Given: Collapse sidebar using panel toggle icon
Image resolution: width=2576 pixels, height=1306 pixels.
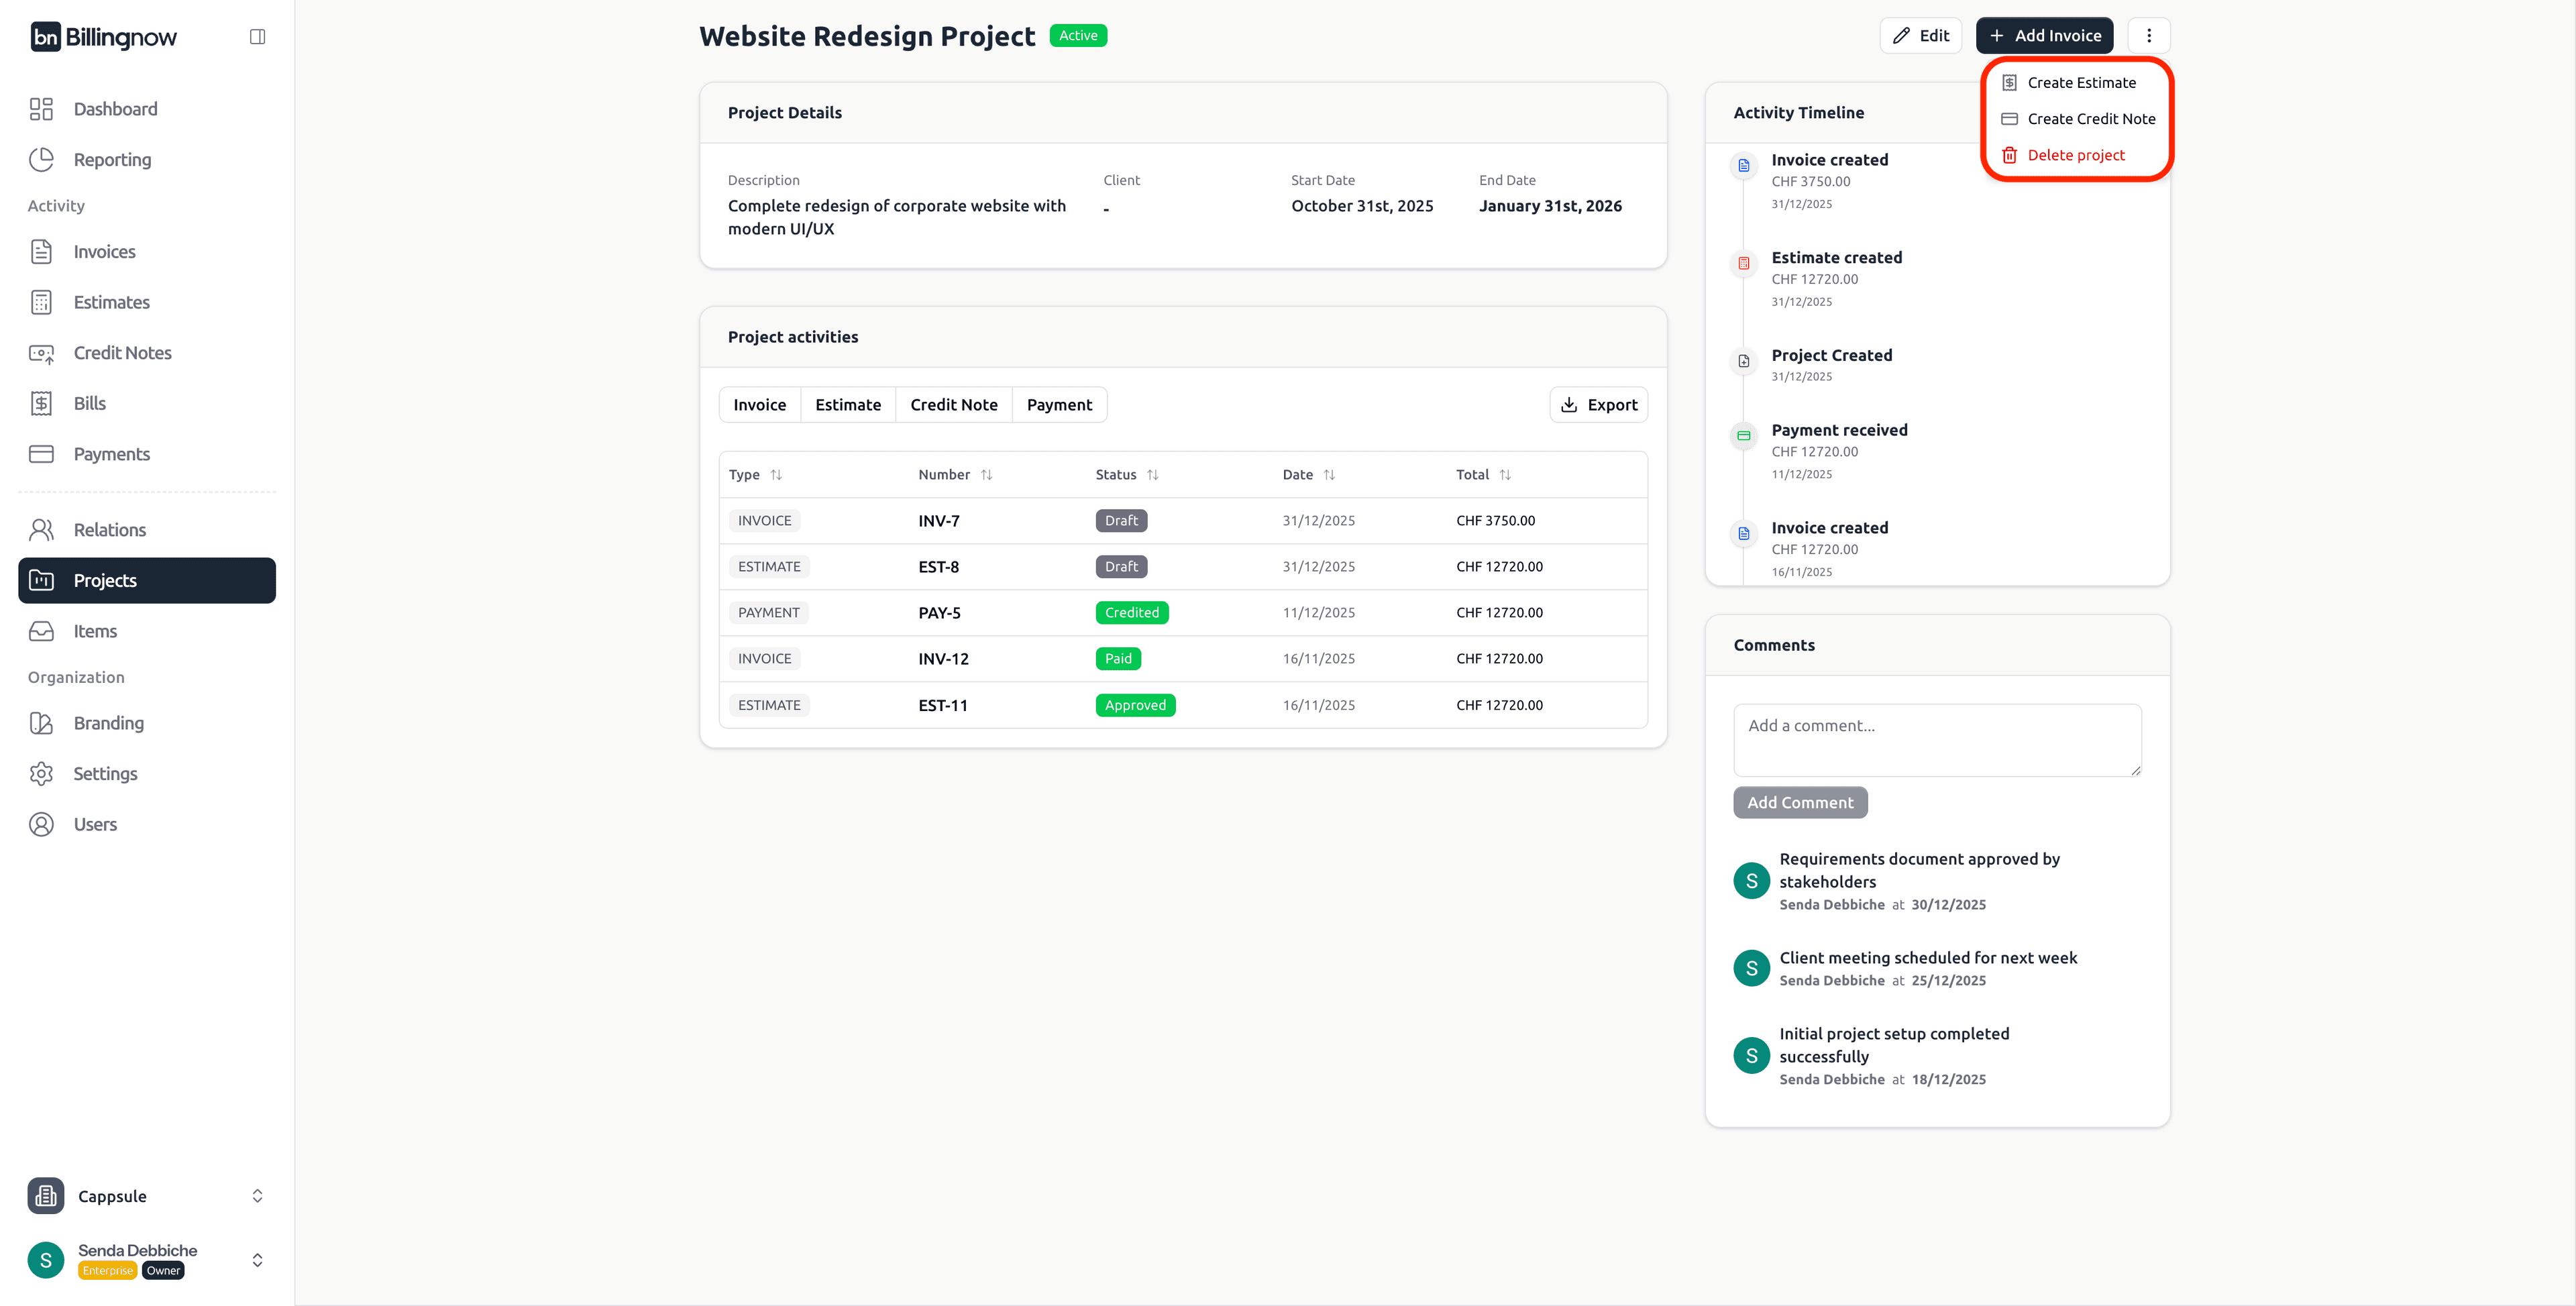Looking at the screenshot, I should point(257,37).
